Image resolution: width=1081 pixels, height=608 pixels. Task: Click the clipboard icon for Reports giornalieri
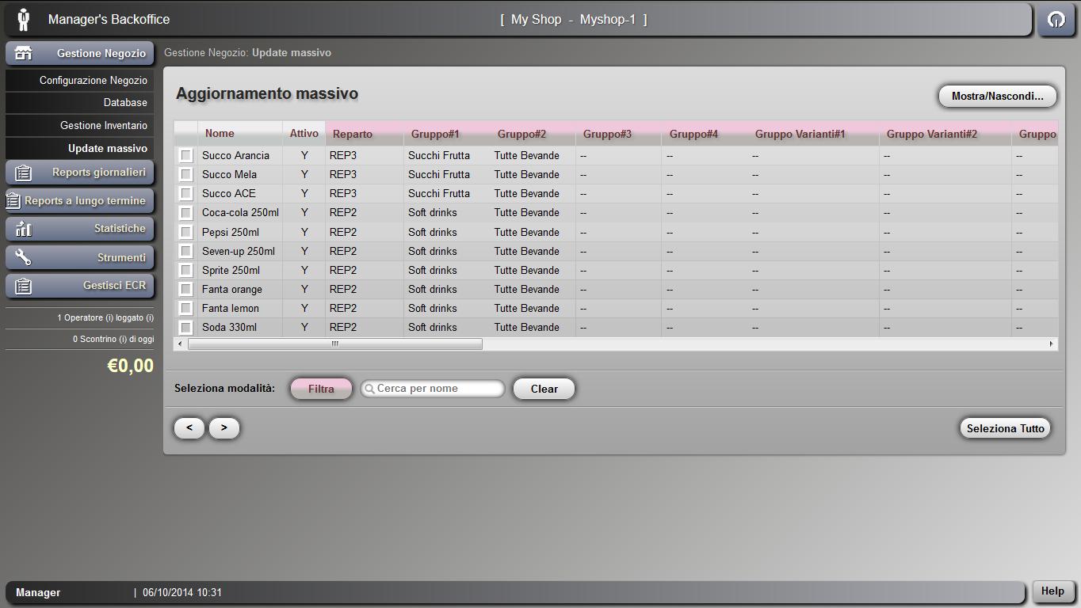24,173
